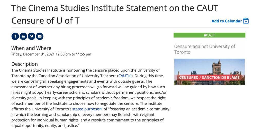The height and width of the screenshot is (131, 263).
Task: Follow the "stated purpose" link
Action: [85, 109]
